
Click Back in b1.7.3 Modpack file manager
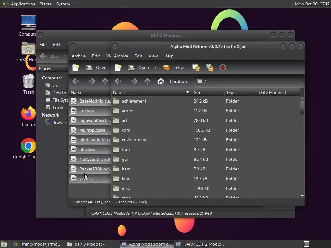[x=50, y=56]
